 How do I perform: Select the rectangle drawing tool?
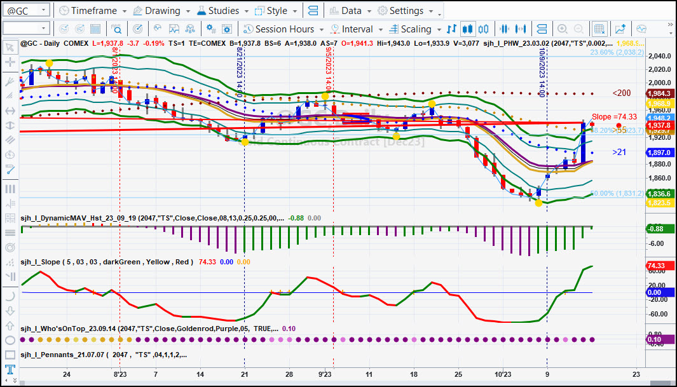click(x=10, y=355)
